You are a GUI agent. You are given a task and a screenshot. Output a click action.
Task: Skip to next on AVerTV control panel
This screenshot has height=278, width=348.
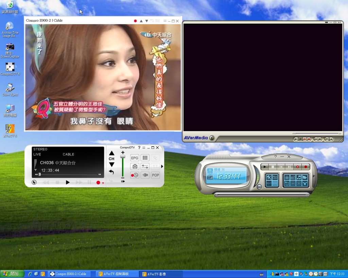(289, 167)
